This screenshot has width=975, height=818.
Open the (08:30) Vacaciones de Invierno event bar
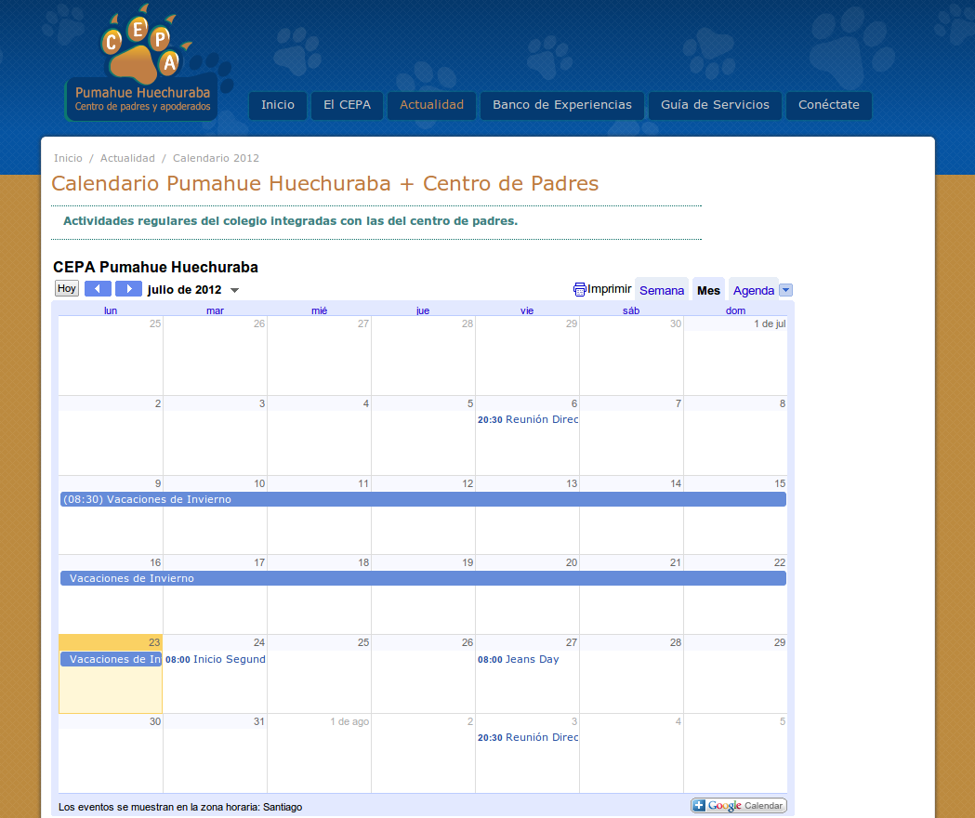point(423,499)
